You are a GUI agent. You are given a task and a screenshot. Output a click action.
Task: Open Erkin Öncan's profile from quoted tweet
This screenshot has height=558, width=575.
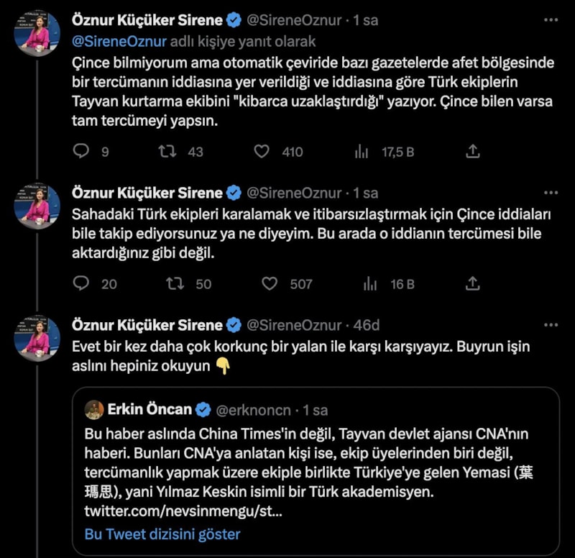click(x=149, y=410)
